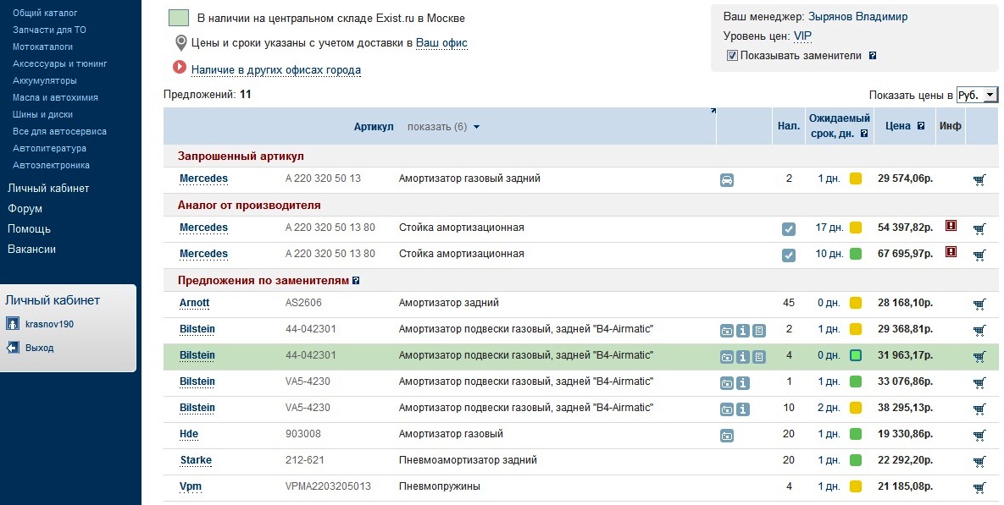Add Vpm VPMA2203205013 to cart

pyautogui.click(x=979, y=488)
